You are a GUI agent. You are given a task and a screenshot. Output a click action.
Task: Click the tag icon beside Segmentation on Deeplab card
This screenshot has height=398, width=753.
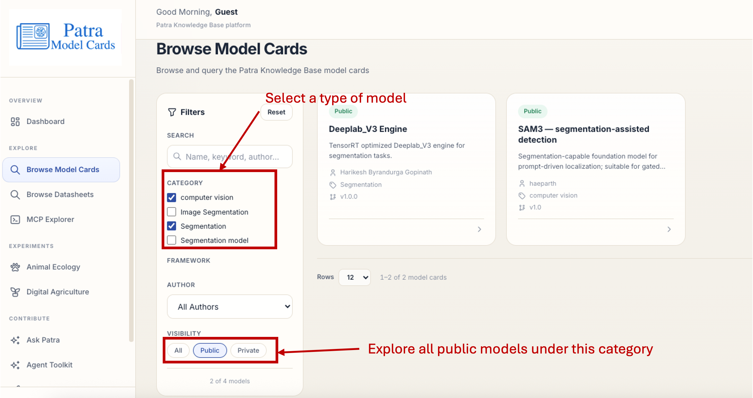(x=333, y=185)
